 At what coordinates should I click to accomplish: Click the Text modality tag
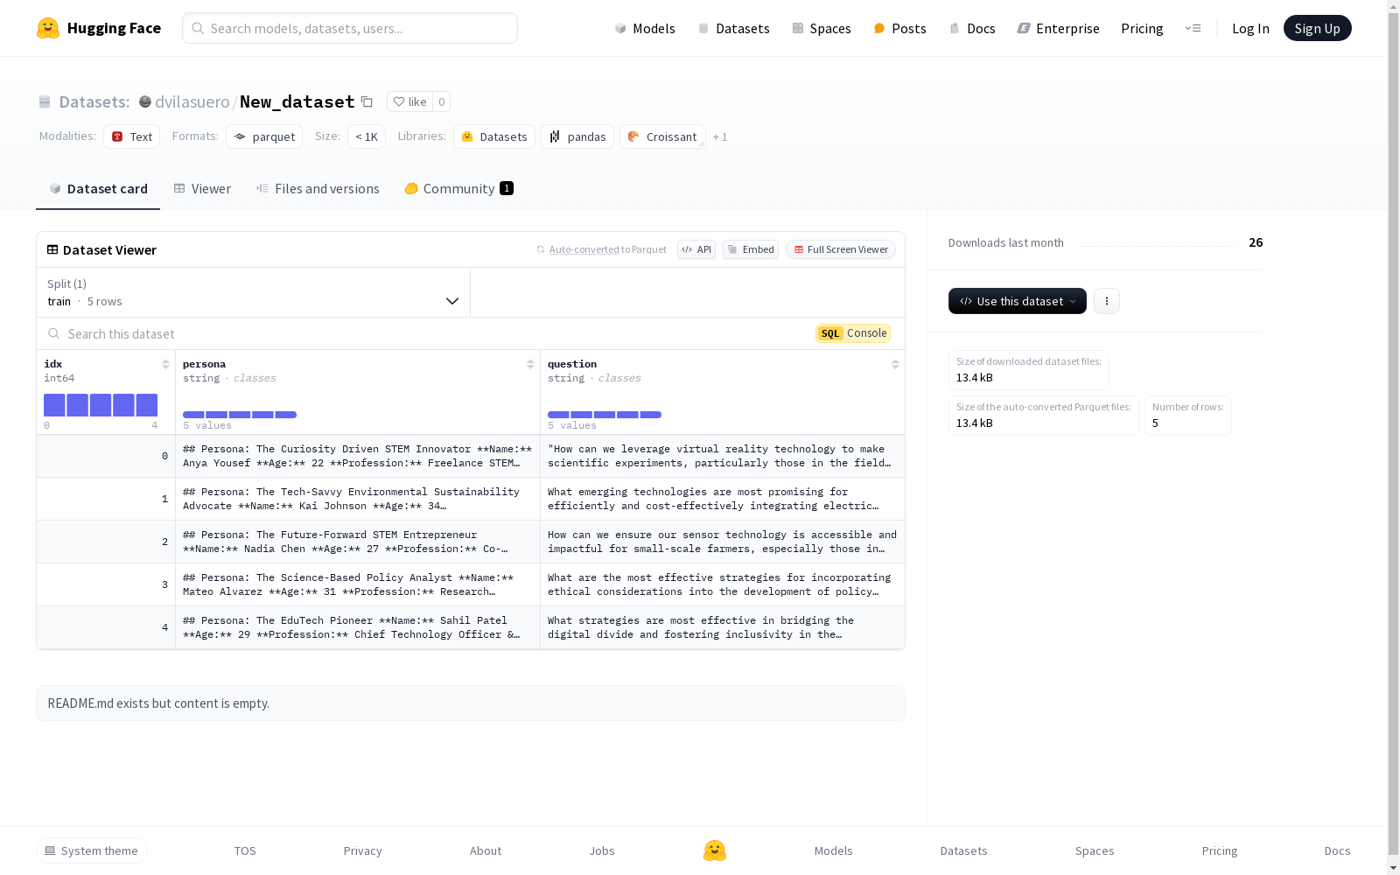132,136
